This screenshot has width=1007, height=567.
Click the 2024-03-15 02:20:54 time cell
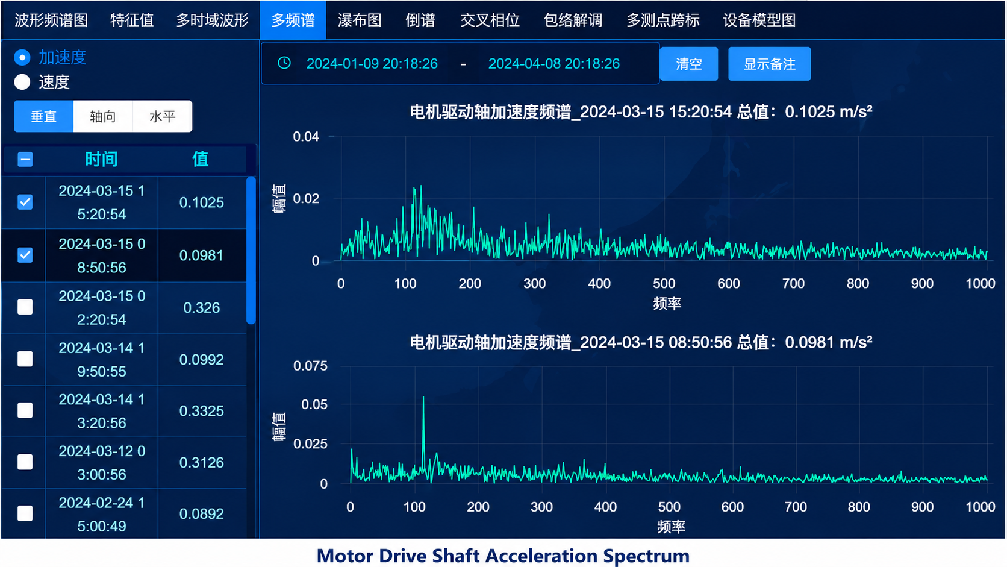coord(102,308)
